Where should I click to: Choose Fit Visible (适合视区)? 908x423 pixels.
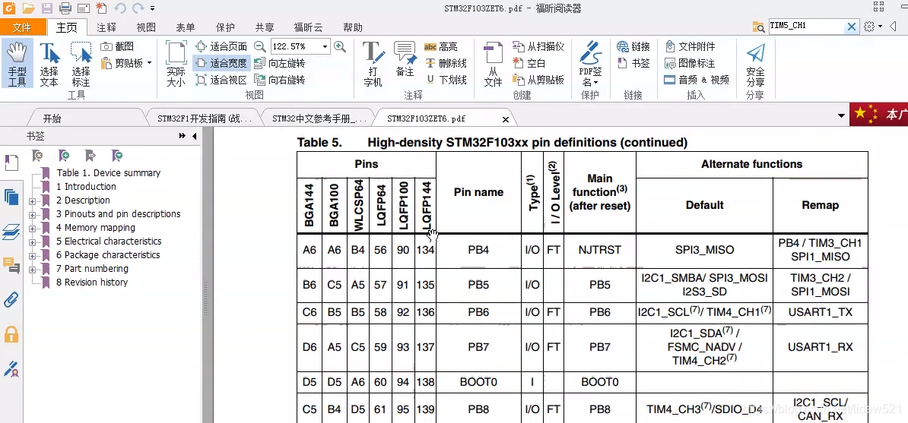point(222,80)
